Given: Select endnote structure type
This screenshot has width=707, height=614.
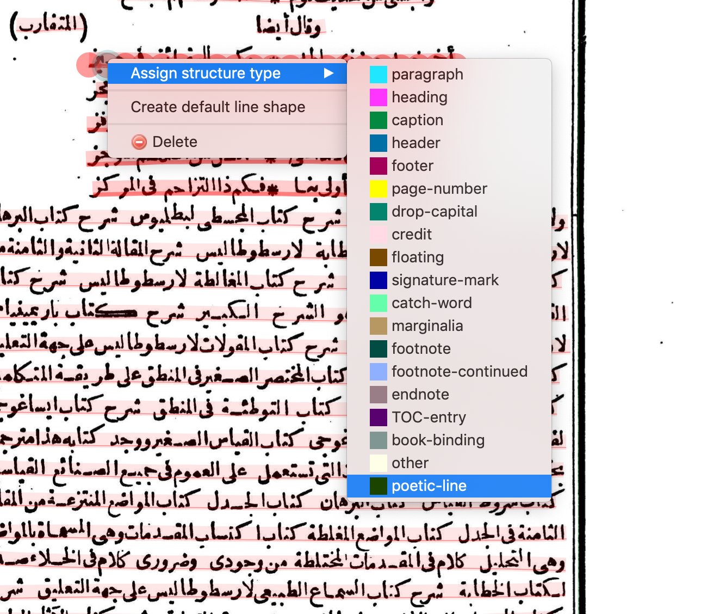Looking at the screenshot, I should (x=419, y=394).
